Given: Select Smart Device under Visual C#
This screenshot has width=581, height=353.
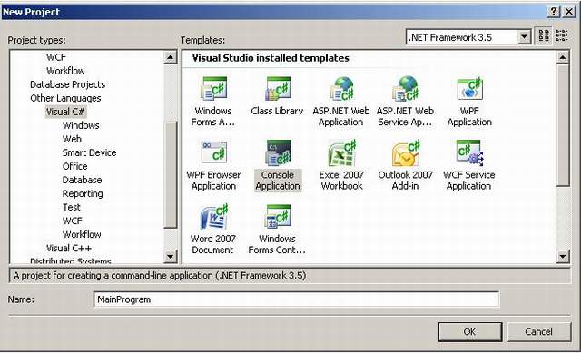Looking at the screenshot, I should [89, 152].
